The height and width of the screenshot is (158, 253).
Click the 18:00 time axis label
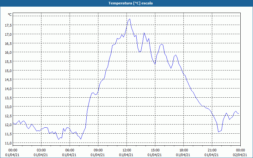(184, 150)
